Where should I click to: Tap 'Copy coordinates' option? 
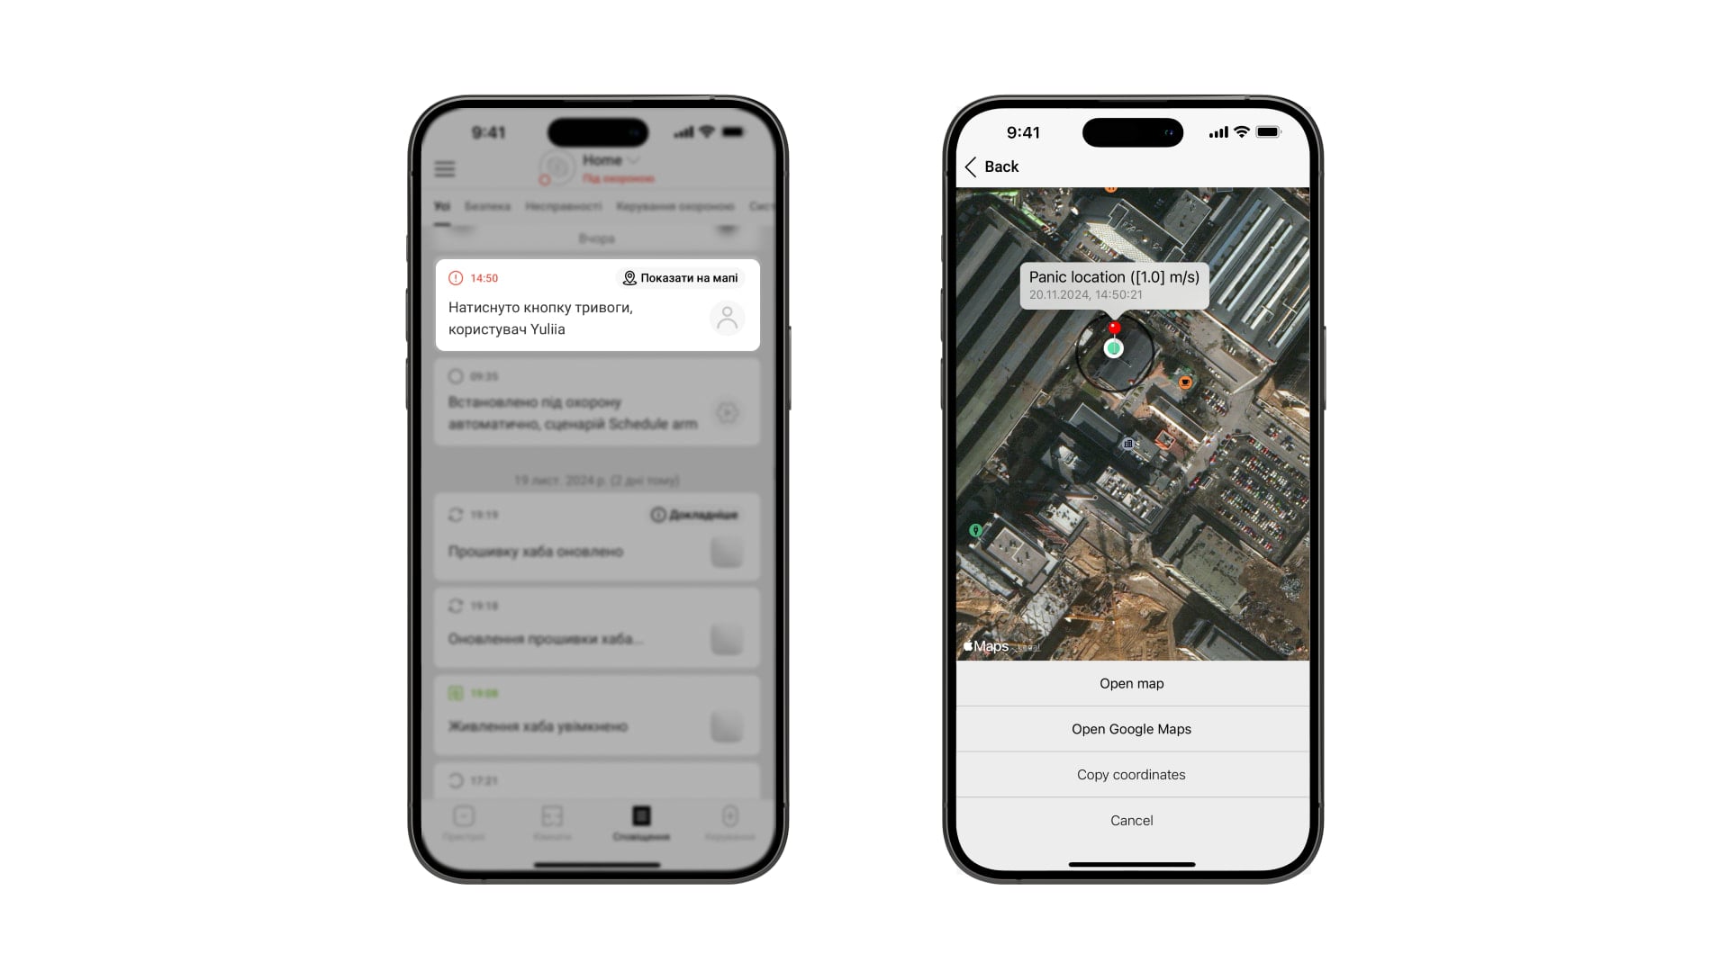tap(1130, 774)
